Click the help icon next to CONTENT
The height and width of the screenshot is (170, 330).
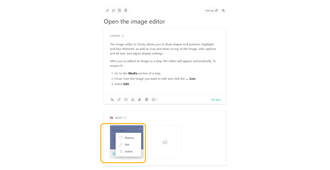point(123,36)
